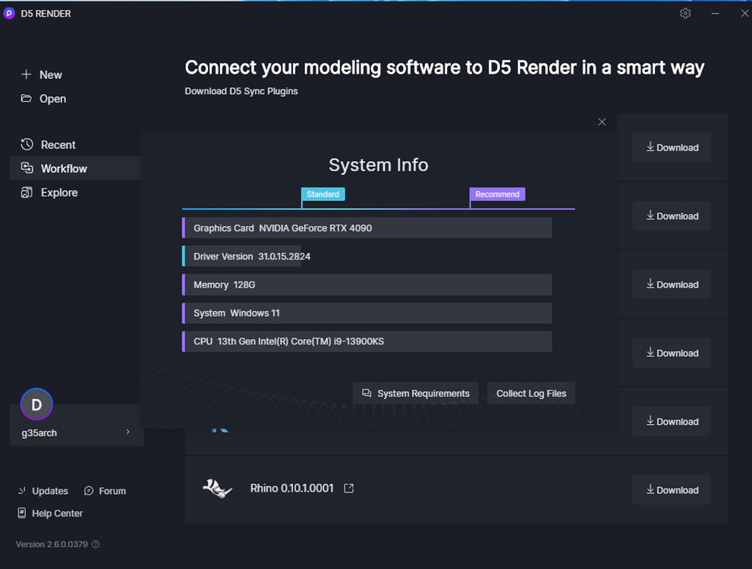Click the Updates arrow icon
Screen dimensions: 752x569
point(21,490)
